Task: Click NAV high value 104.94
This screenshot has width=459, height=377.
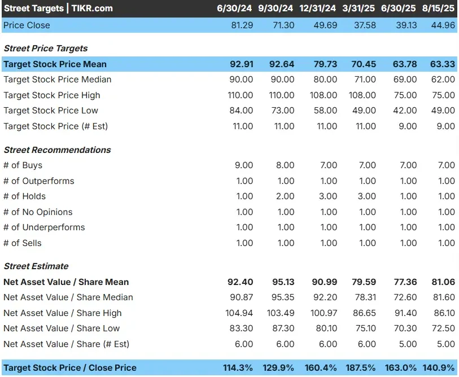Action: click(x=239, y=313)
